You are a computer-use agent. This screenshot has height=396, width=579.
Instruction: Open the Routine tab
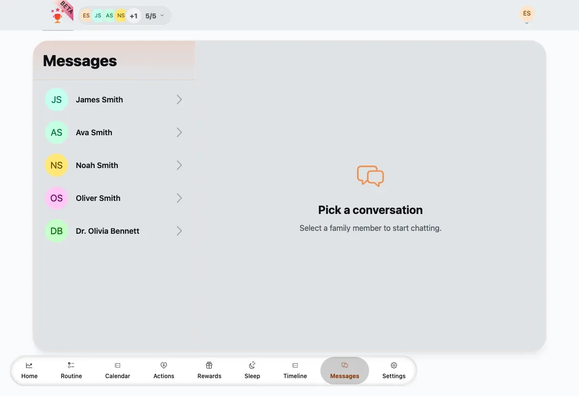[71, 370]
